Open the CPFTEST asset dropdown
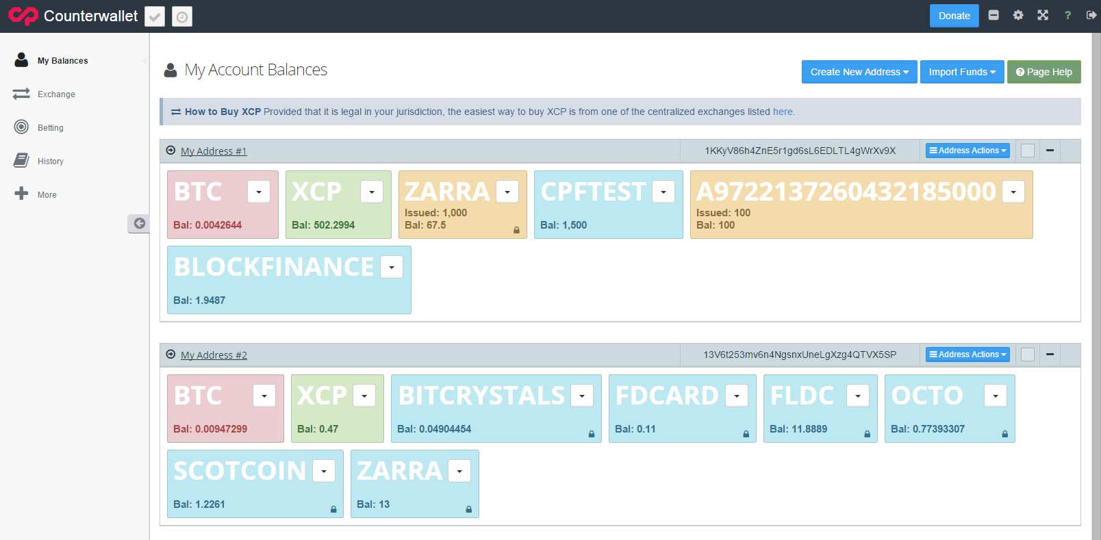 [x=663, y=192]
